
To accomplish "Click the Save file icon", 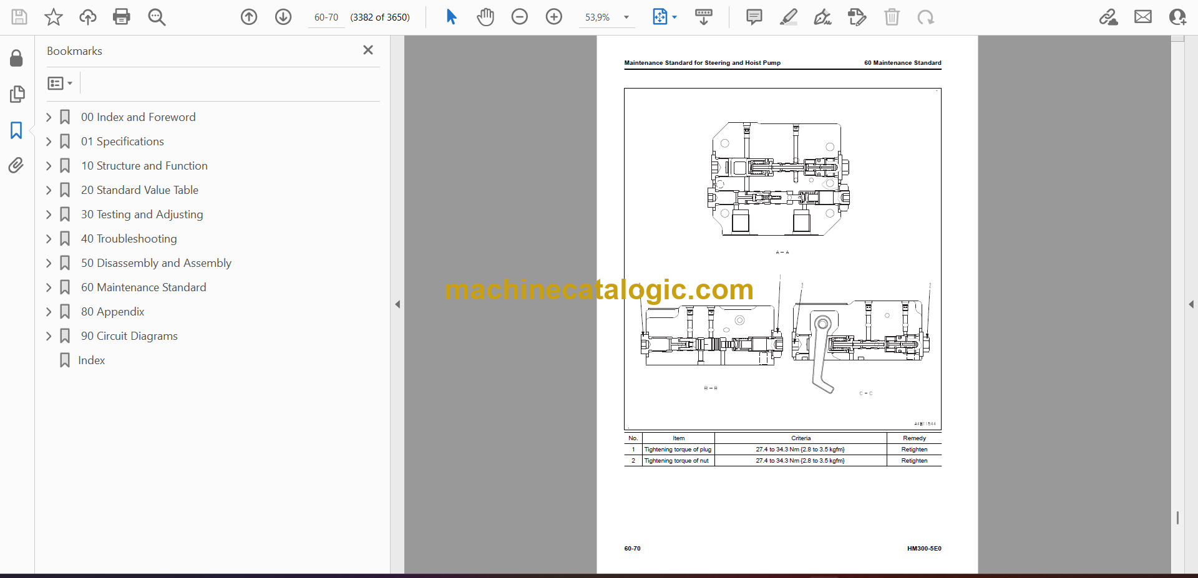I will tap(19, 17).
